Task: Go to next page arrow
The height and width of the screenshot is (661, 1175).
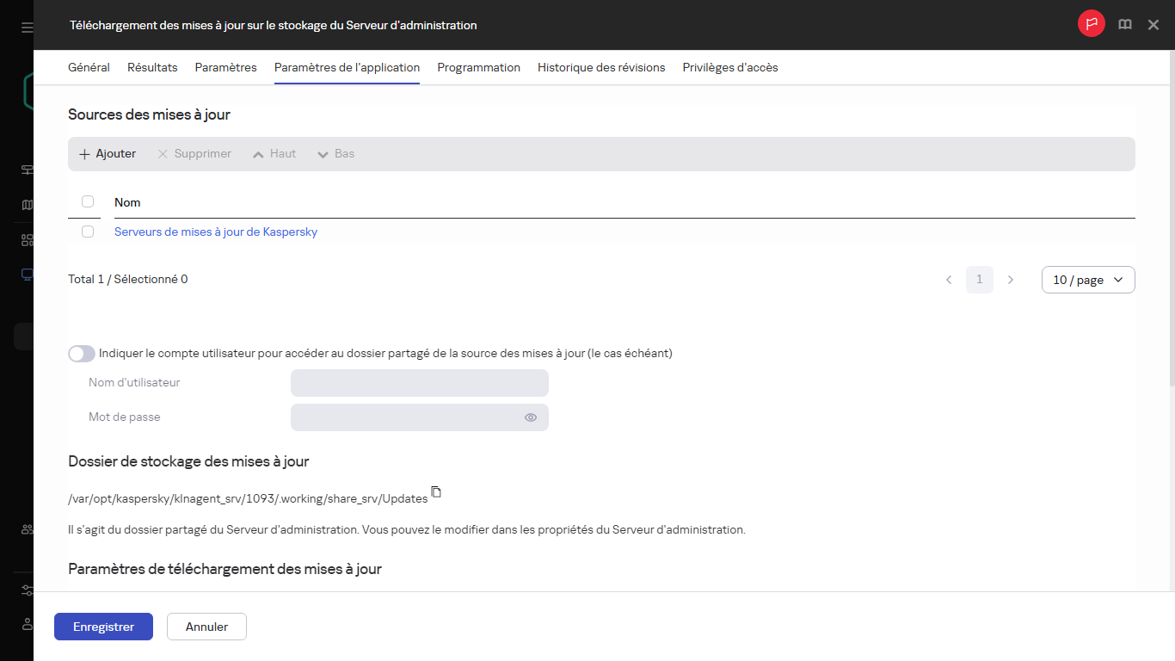Action: pyautogui.click(x=1011, y=280)
